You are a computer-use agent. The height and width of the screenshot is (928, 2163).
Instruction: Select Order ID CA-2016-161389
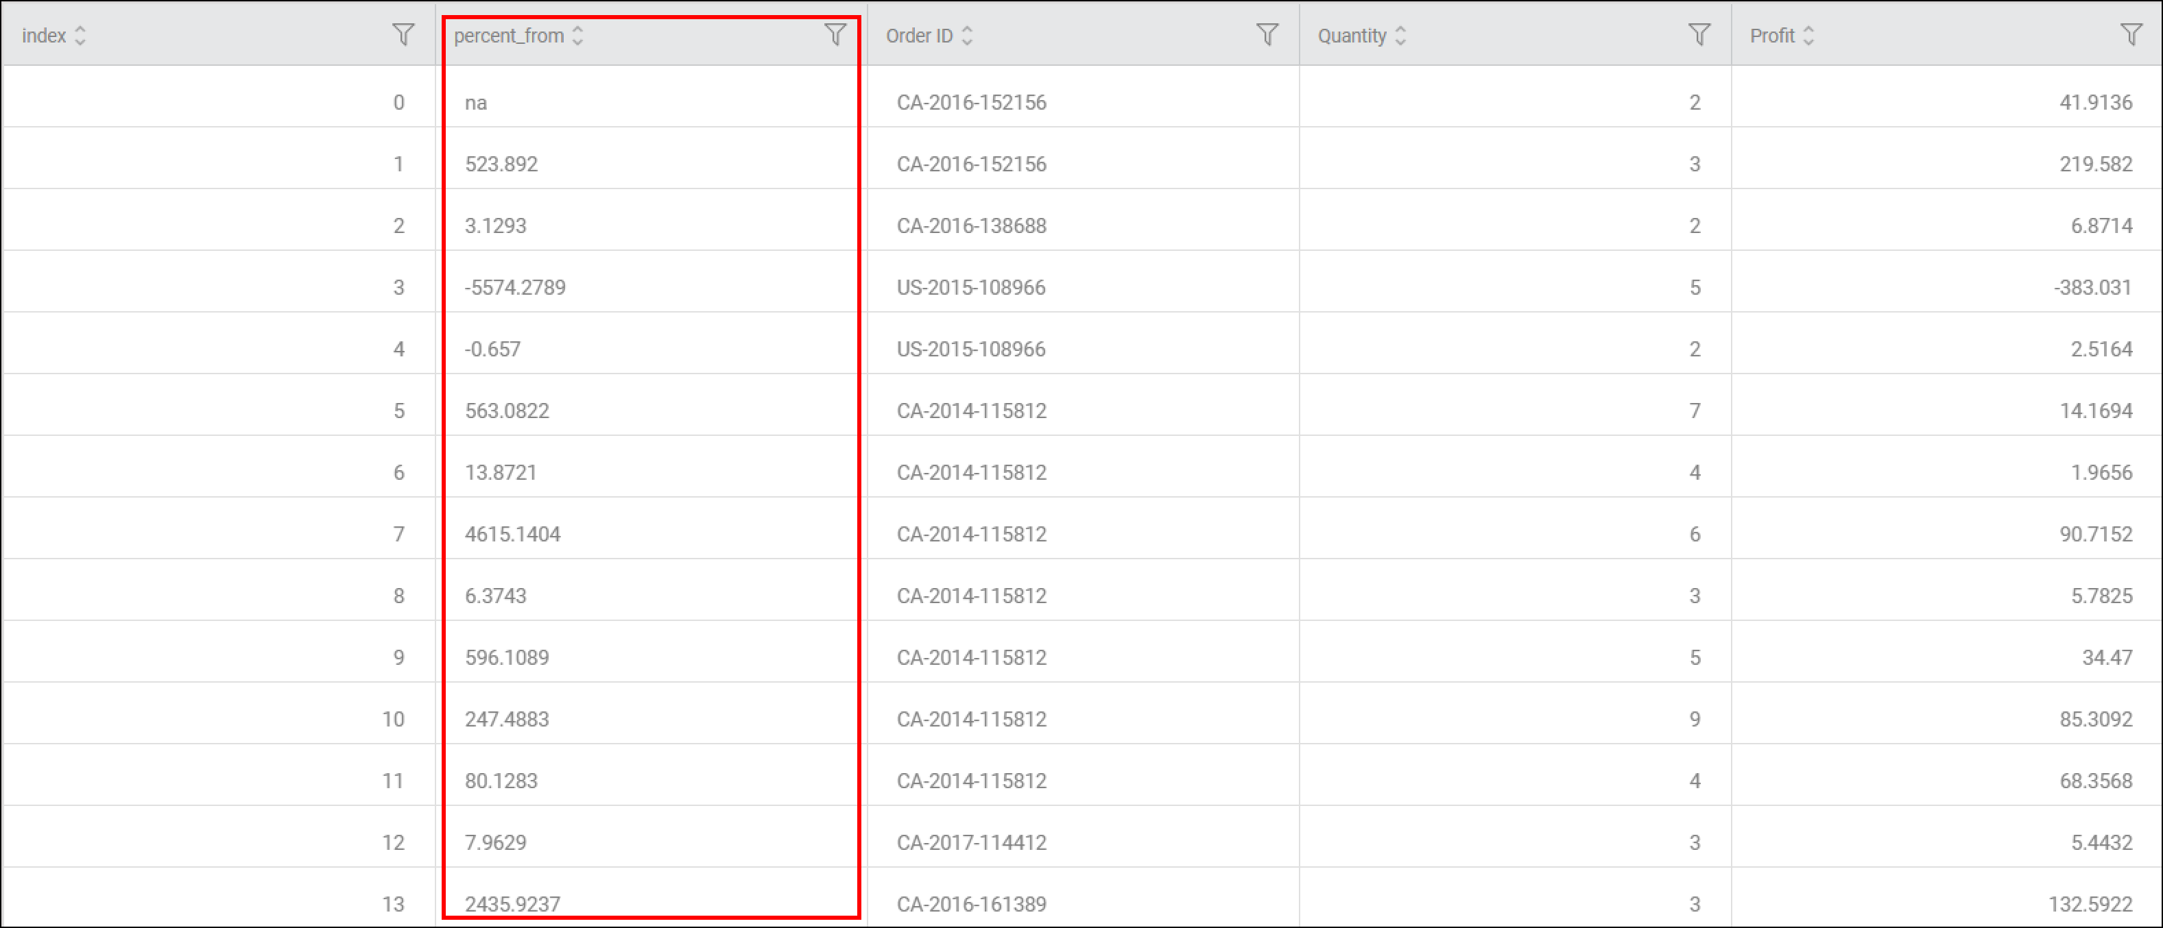tap(972, 903)
